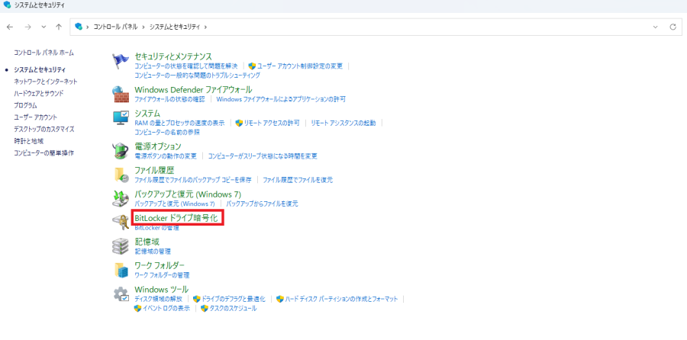Go up one level with up arrow
Image resolution: width=687 pixels, height=340 pixels.
coord(59,27)
